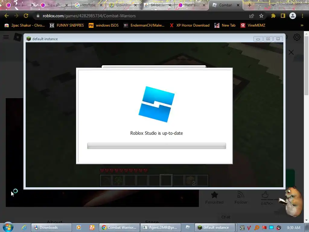Close the 64-bit Ja tab
This screenshot has height=232, width=309.
[x=170, y=5]
